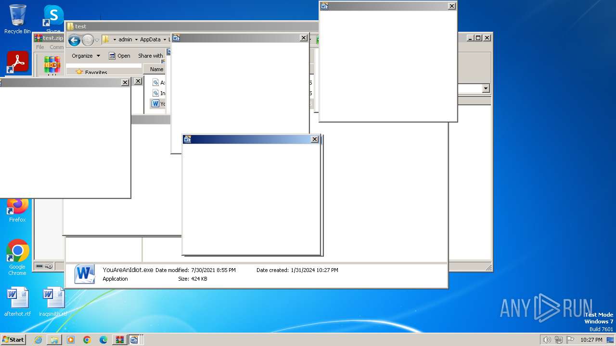Click the 10:27 PM taskbar clock
The height and width of the screenshot is (346, 616).
click(591, 340)
